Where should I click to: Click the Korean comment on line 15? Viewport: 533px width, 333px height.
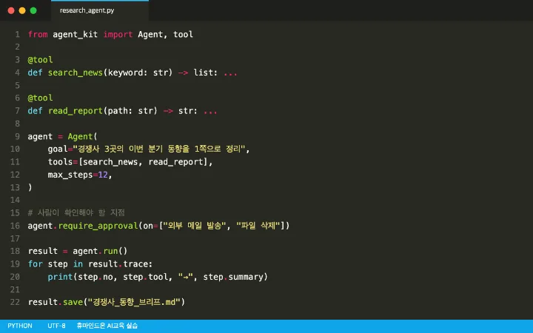coord(76,212)
